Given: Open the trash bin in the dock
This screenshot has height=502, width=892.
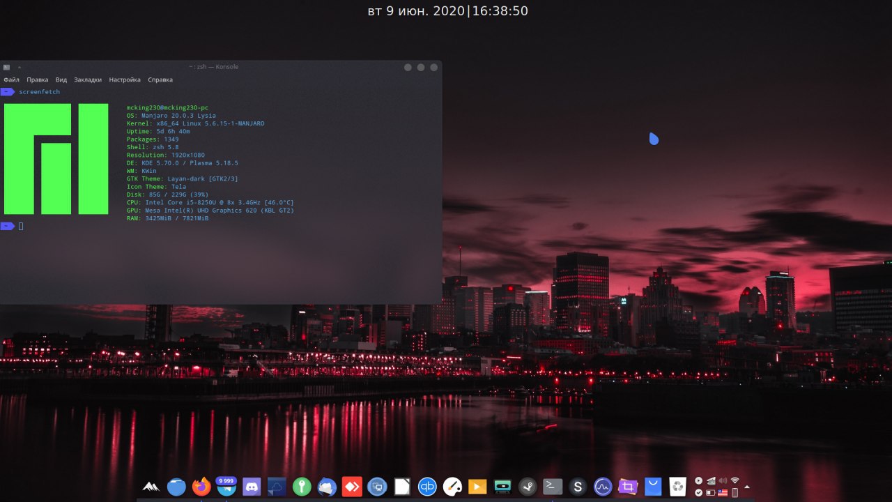Looking at the screenshot, I should [678, 486].
